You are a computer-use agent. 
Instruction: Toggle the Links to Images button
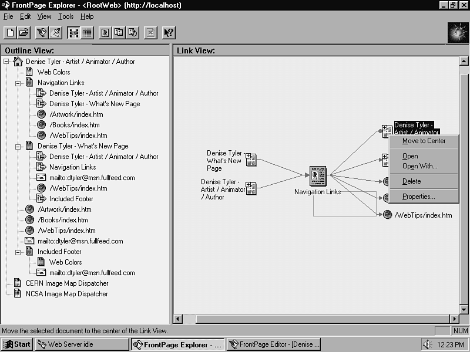[x=105, y=33]
